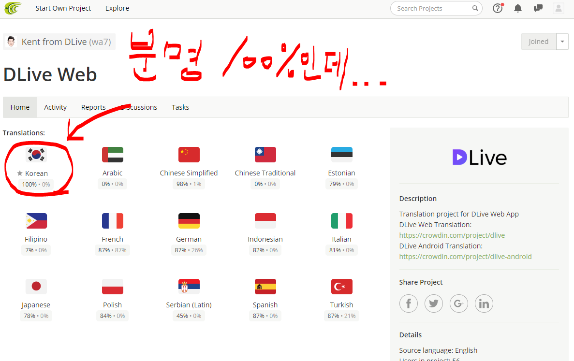Open the Reports tab
574x361 pixels.
click(x=93, y=107)
